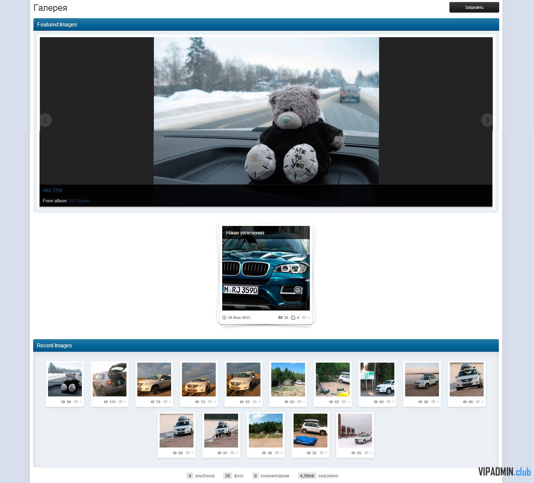Click the eye icon next to 51 views

click(x=219, y=453)
